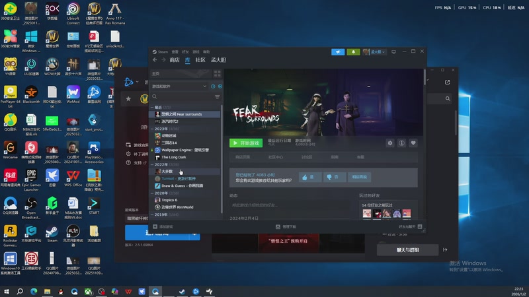Collapse the 2022年 library group
The width and height of the screenshot is (529, 297).
(152, 164)
